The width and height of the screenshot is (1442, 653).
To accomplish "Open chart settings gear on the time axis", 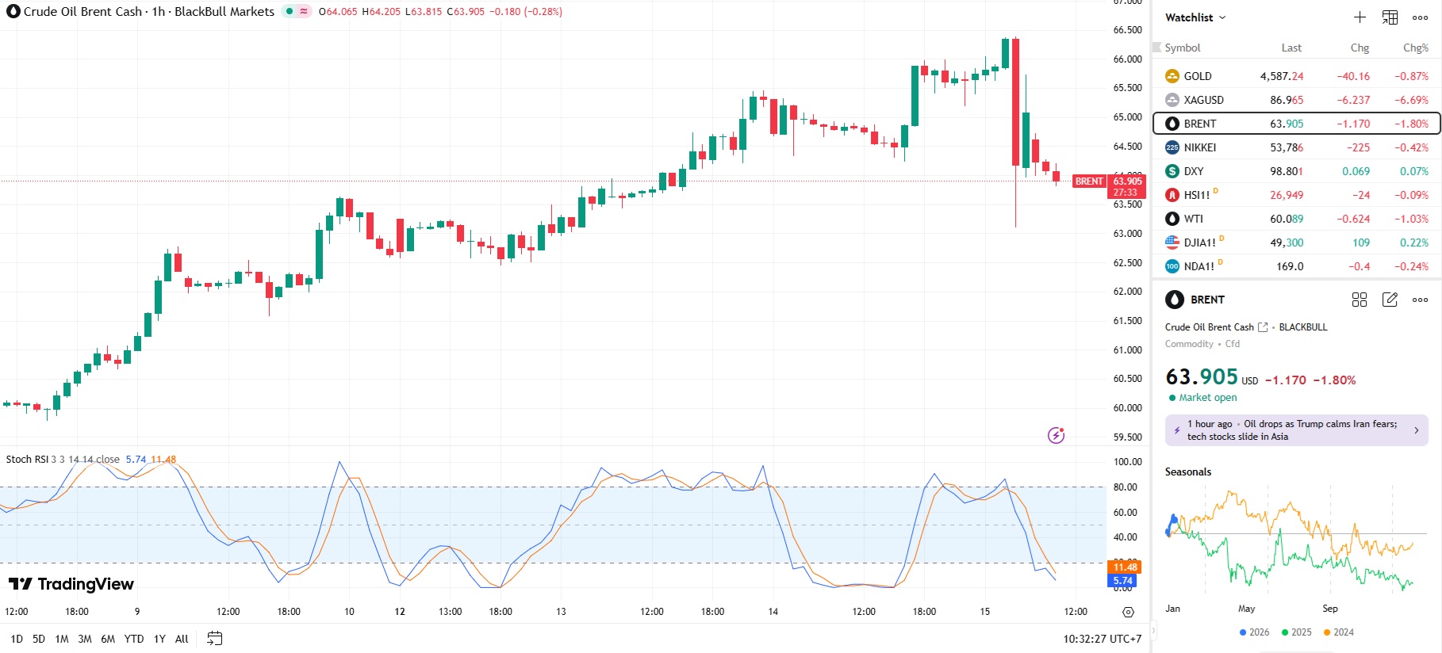I will [x=1128, y=612].
